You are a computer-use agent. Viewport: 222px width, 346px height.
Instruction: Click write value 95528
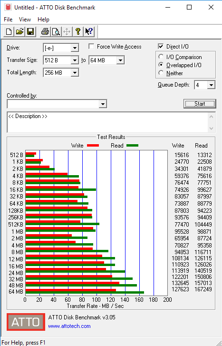pos(182,232)
